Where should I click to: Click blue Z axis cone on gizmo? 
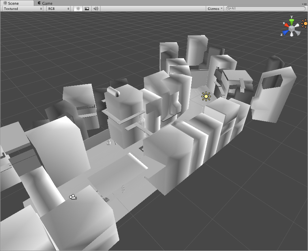(x=286, y=32)
